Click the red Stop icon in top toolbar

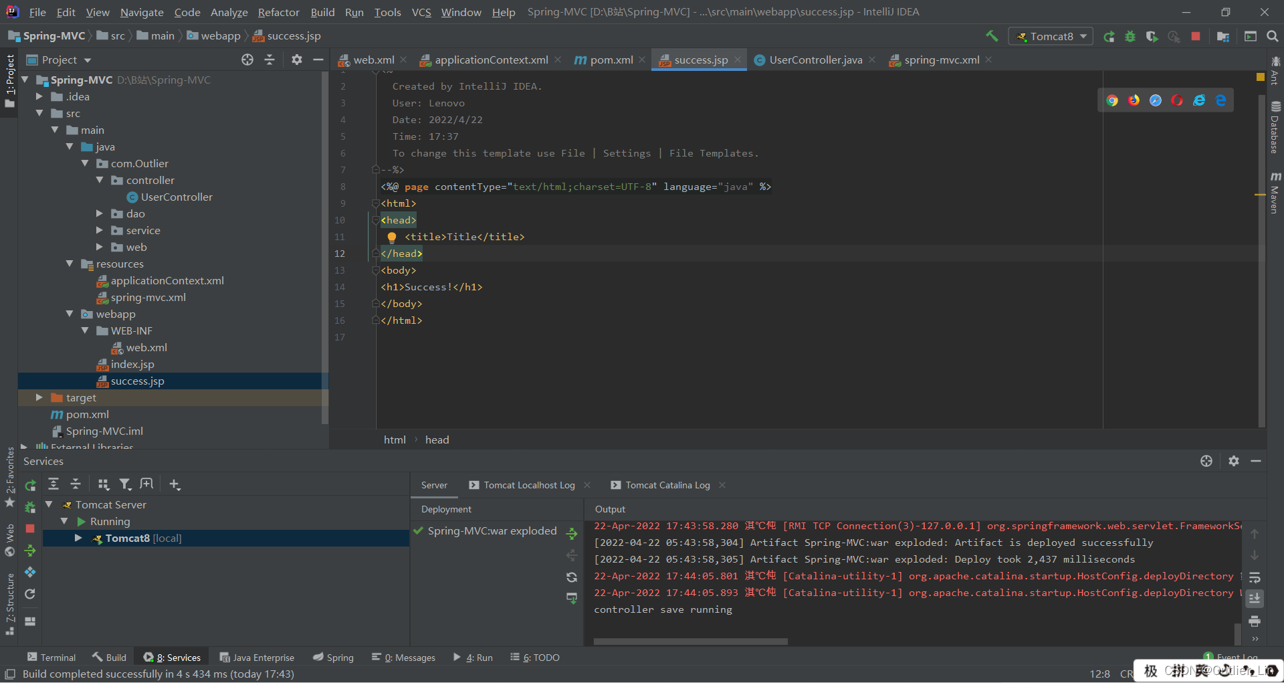coord(1196,36)
